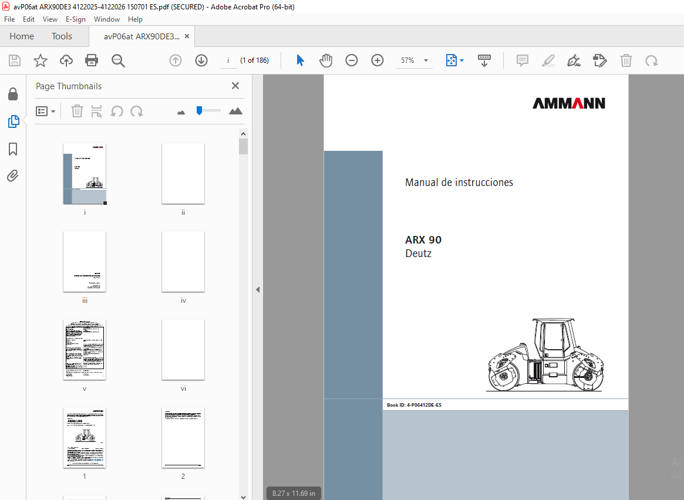Select page vi thumbnail
This screenshot has width=684, height=500.
coord(183,350)
